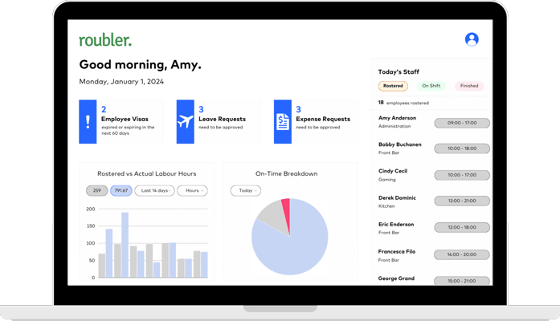The image size is (560, 321).
Task: Click Francesca Filo's 14:00 - 20:00 shift
Action: tap(461, 254)
